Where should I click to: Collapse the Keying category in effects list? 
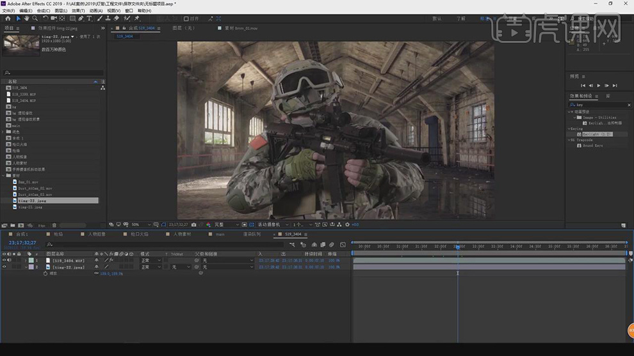[569, 128]
